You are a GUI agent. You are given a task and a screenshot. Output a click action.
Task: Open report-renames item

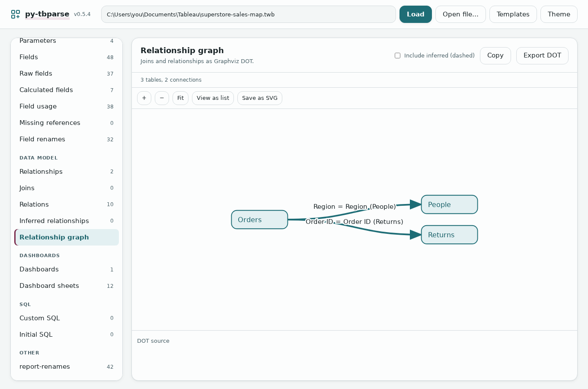coord(67,367)
